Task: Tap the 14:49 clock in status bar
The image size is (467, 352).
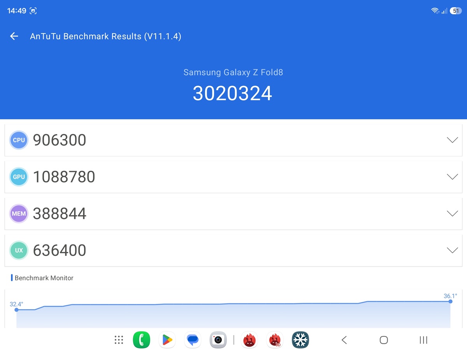Action: [17, 11]
